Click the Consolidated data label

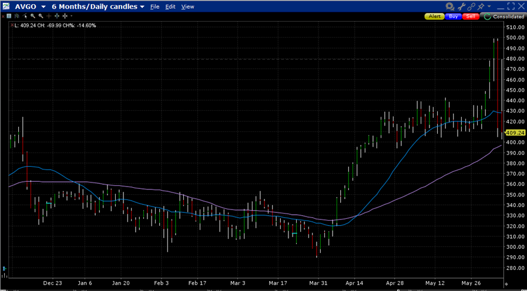click(x=509, y=16)
